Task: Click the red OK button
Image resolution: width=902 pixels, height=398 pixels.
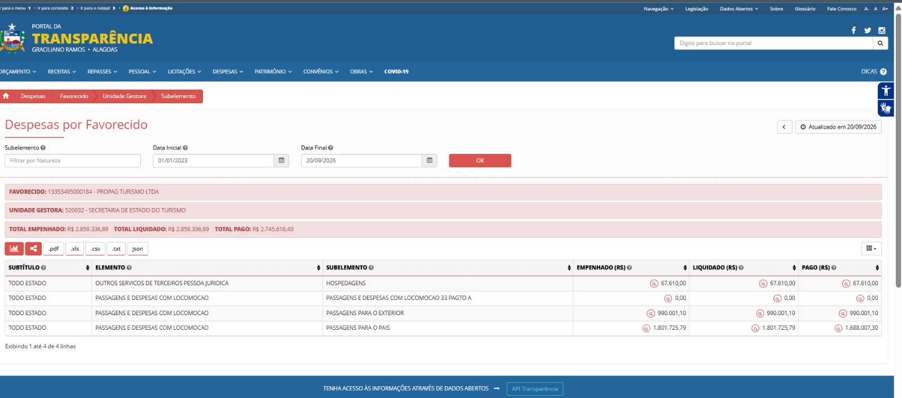Action: tap(480, 161)
